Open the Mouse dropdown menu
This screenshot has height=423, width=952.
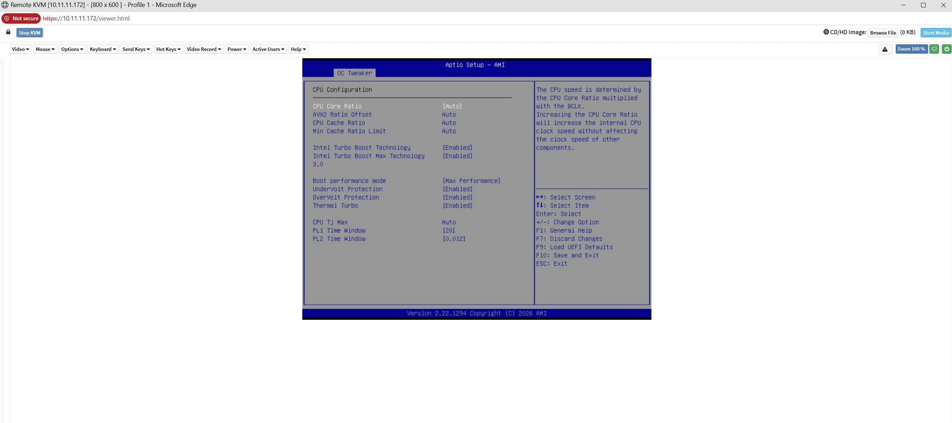tap(45, 49)
